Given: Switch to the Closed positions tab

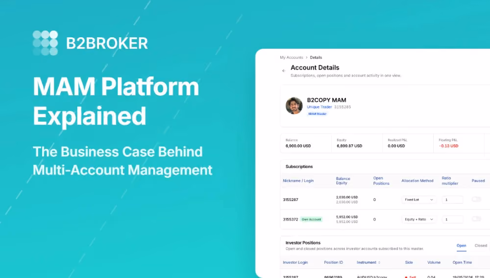Looking at the screenshot, I should (x=481, y=246).
